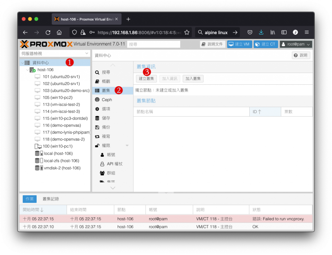Switch to the 叢集記錄 cluster log tab
The height and width of the screenshot is (255, 332).
click(x=51, y=199)
